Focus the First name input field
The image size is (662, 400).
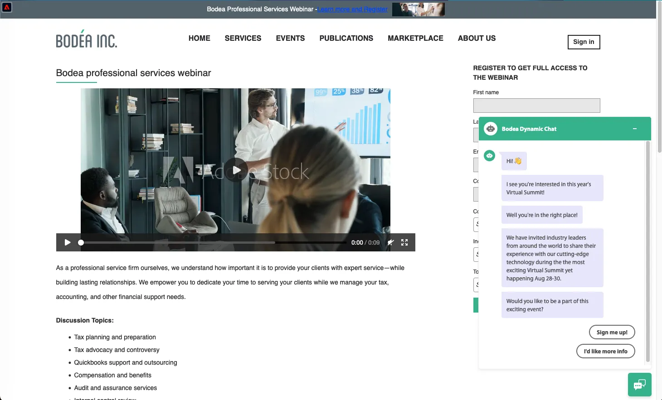[x=537, y=106]
